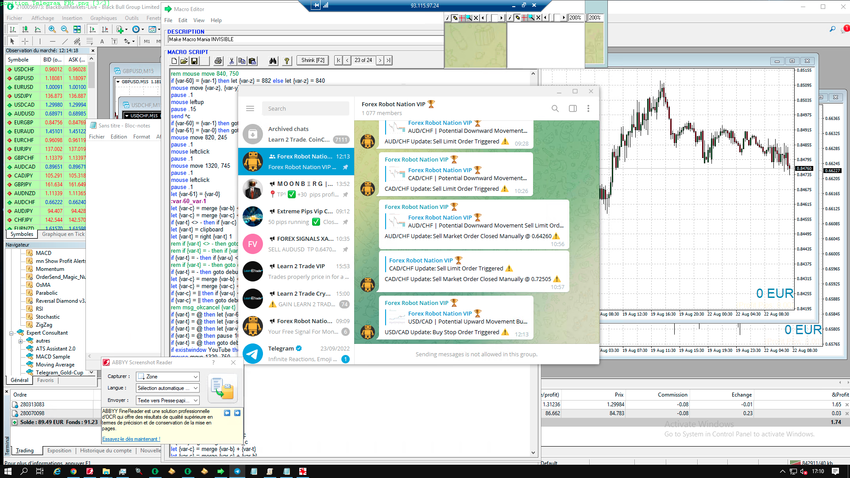
Task: Click Cut scissors icon in Macro Editor
Action: point(232,61)
